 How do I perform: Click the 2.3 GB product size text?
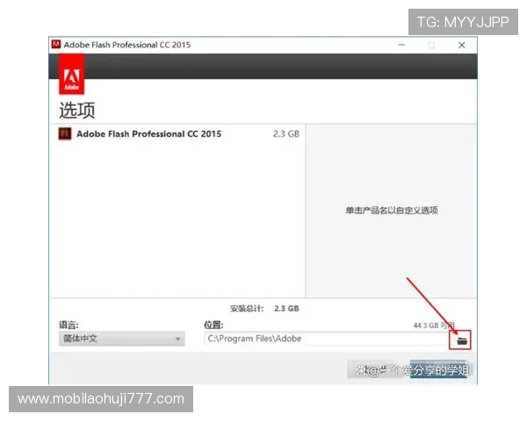[x=286, y=134]
